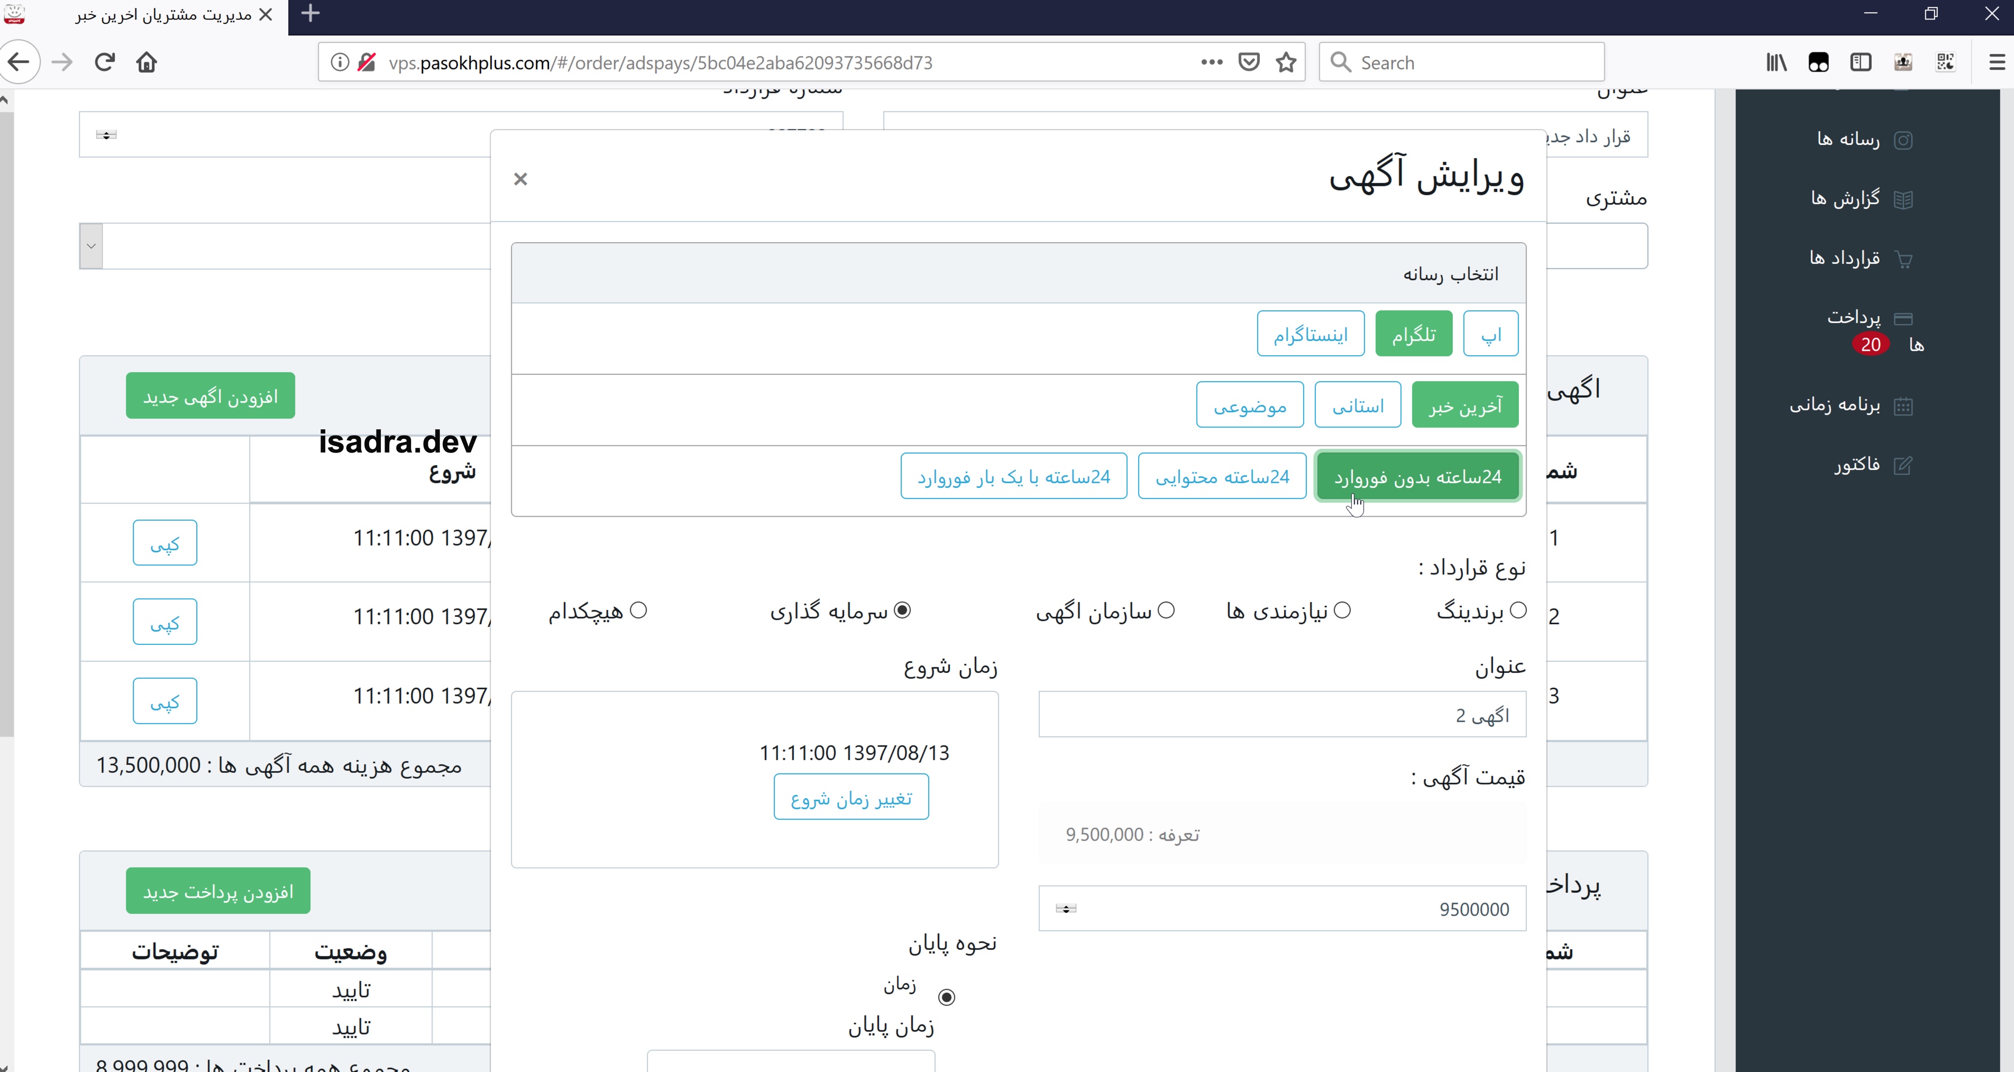Open the Firefox Library icon
This screenshot has height=1072, width=2014.
1777,62
